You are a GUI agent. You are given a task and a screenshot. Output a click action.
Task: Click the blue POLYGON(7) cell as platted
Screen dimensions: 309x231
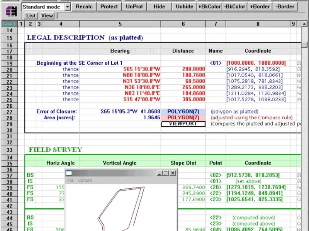coord(183,112)
